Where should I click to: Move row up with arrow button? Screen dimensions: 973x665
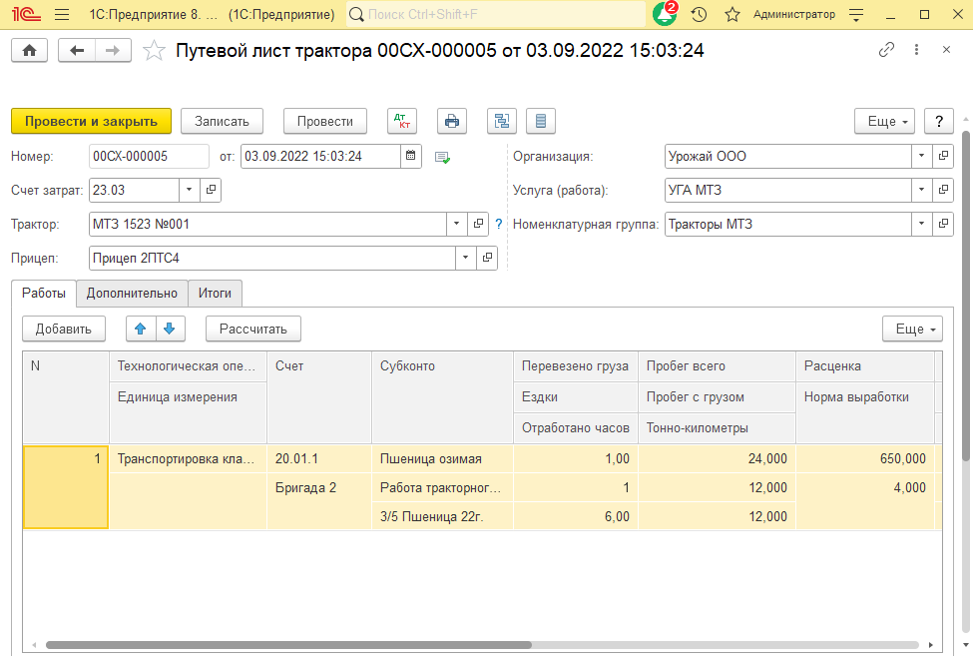[x=141, y=329]
